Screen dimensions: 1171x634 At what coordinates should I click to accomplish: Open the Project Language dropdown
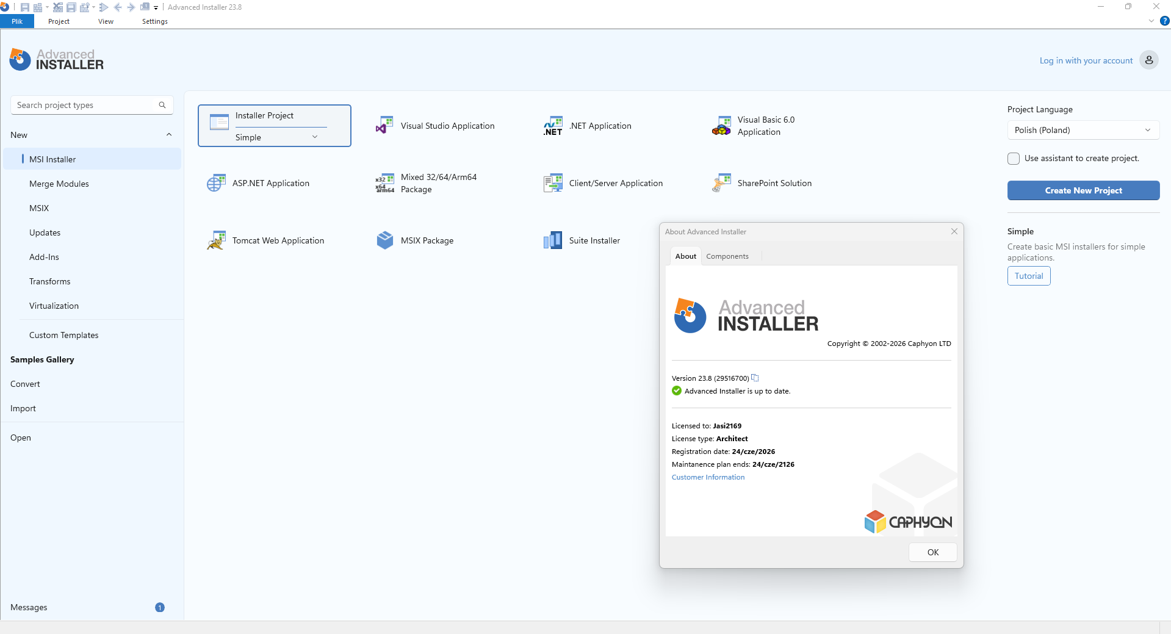tap(1083, 130)
